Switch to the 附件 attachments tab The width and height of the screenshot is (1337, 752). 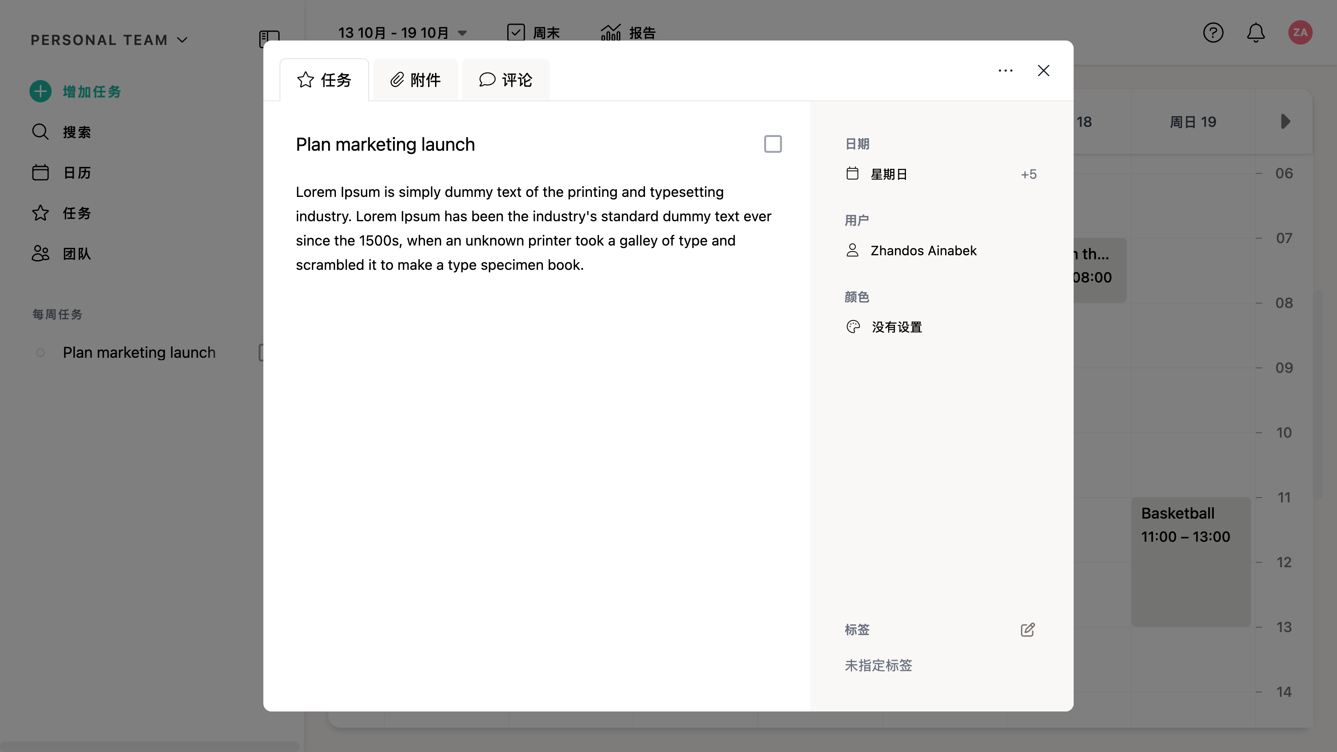point(415,80)
